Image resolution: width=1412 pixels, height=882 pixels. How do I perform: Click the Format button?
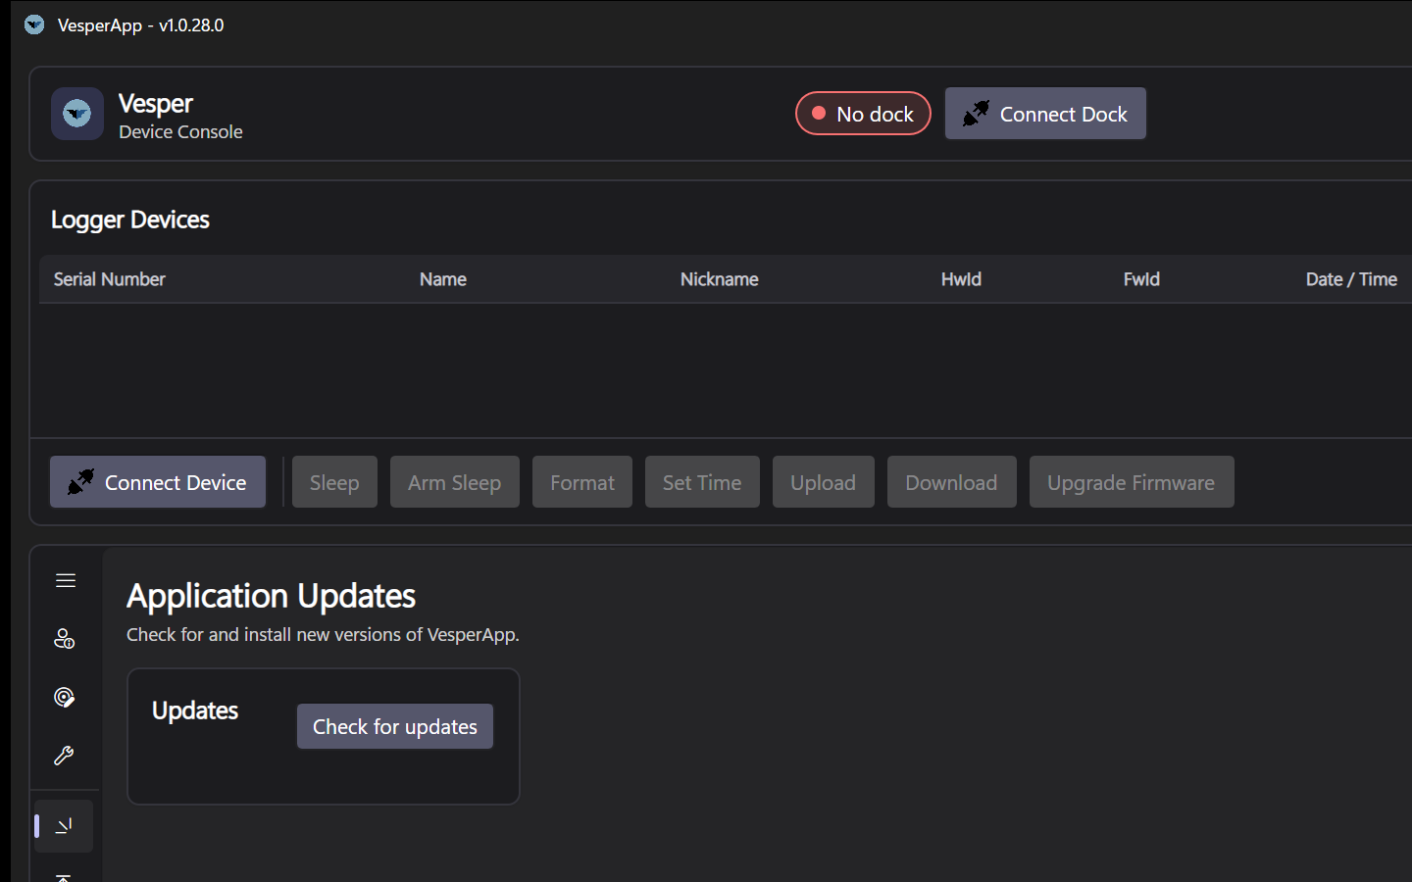[x=582, y=482]
